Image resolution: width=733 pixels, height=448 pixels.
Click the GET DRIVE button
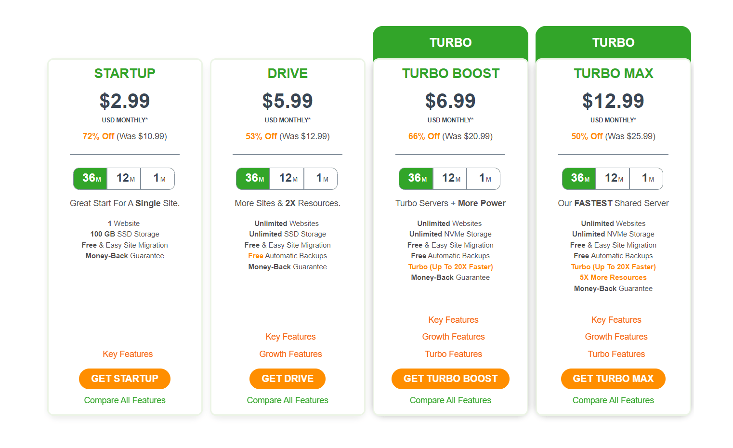coord(287,379)
